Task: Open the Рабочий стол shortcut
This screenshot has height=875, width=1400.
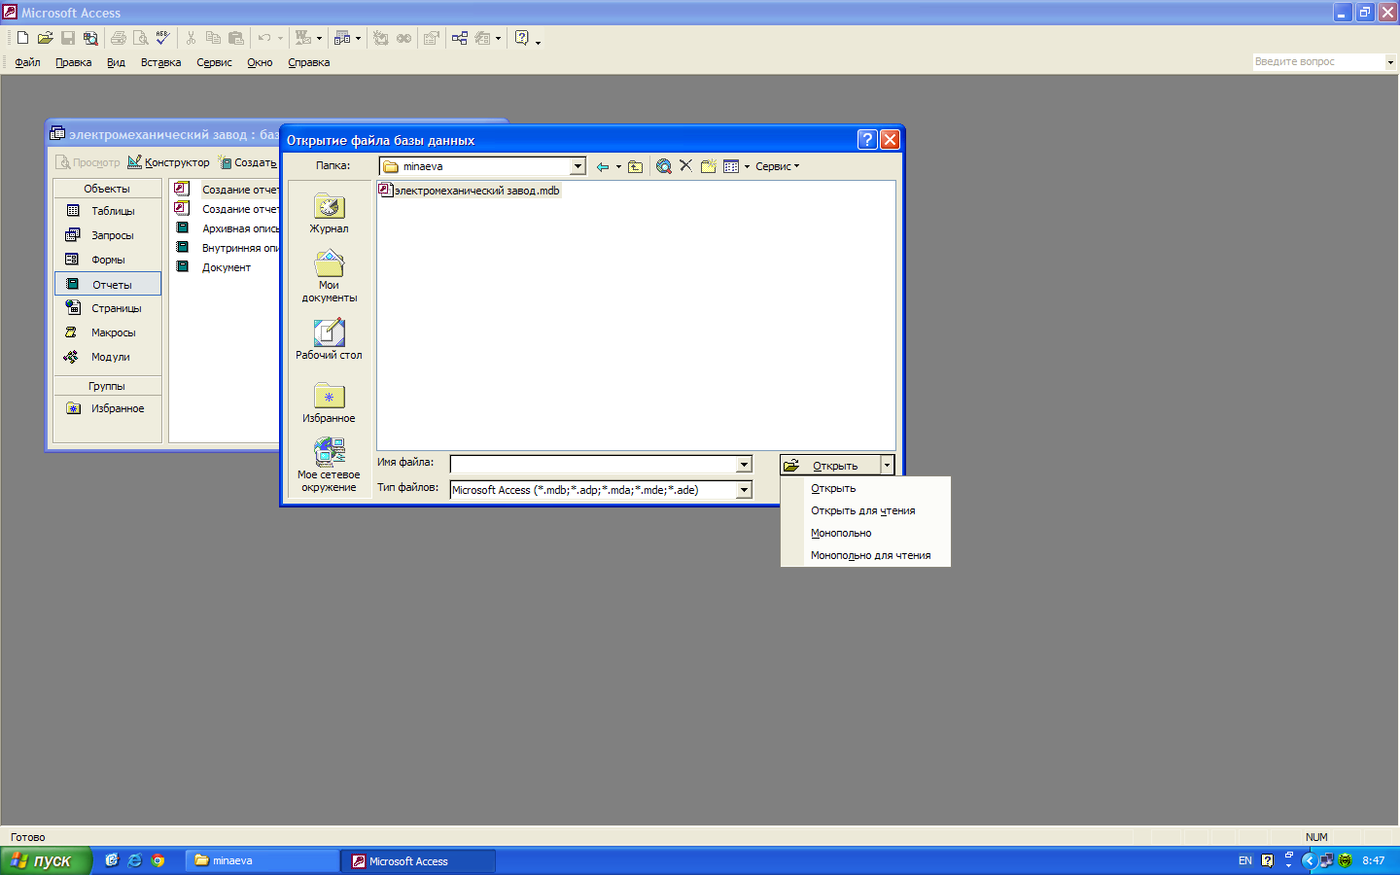Action: [329, 339]
